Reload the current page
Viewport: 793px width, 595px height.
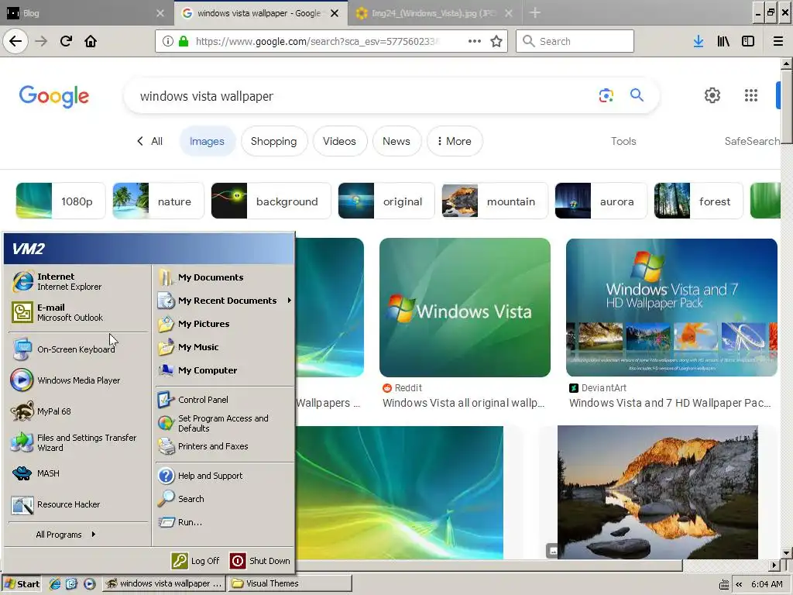click(x=66, y=41)
